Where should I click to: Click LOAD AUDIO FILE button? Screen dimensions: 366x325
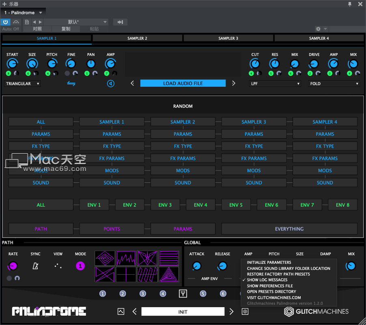click(x=183, y=83)
